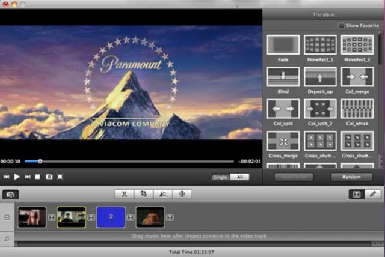The height and width of the screenshot is (257, 385).
Task: Choose the MoveRect_2 transition
Action: click(x=357, y=44)
